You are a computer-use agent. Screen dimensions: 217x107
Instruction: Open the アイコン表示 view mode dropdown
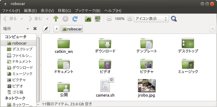pyautogui.click(x=151, y=19)
